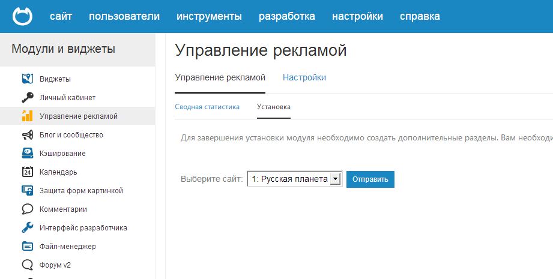Click the orange bar chart icon
553x279 pixels.
pyautogui.click(x=28, y=116)
